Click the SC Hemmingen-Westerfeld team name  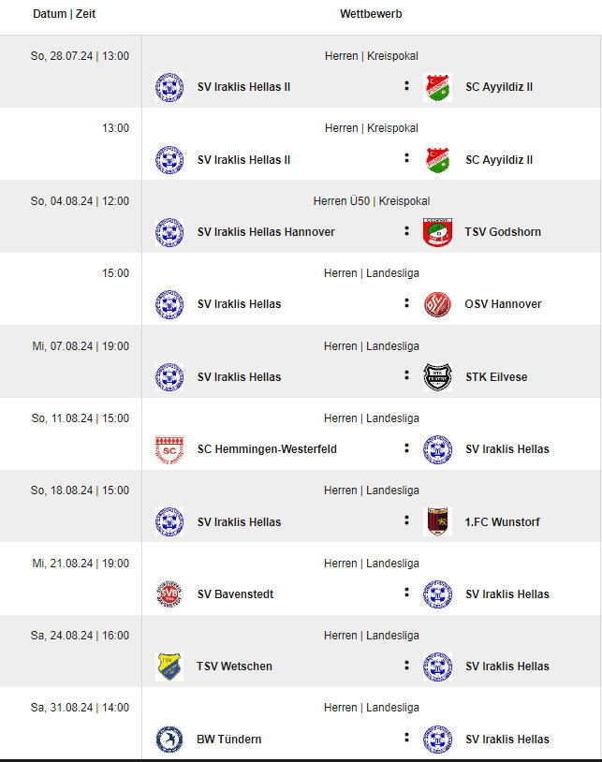[x=267, y=449]
